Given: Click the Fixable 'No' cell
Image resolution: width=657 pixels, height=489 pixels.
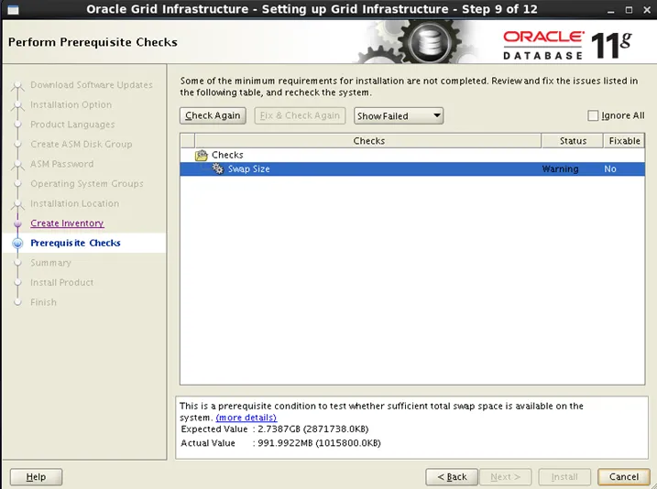Looking at the screenshot, I should coord(610,168).
